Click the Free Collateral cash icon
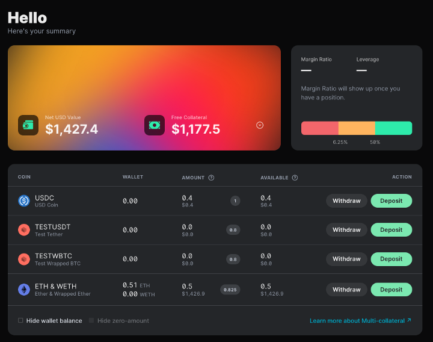 [x=155, y=125]
